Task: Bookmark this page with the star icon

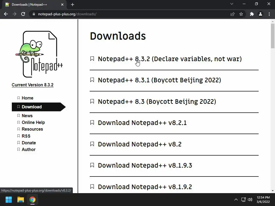Action: 241,14
